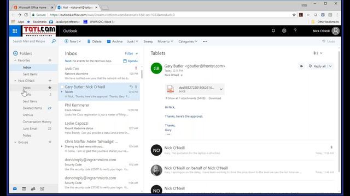Switch to Calendar module icon

[x=24, y=189]
